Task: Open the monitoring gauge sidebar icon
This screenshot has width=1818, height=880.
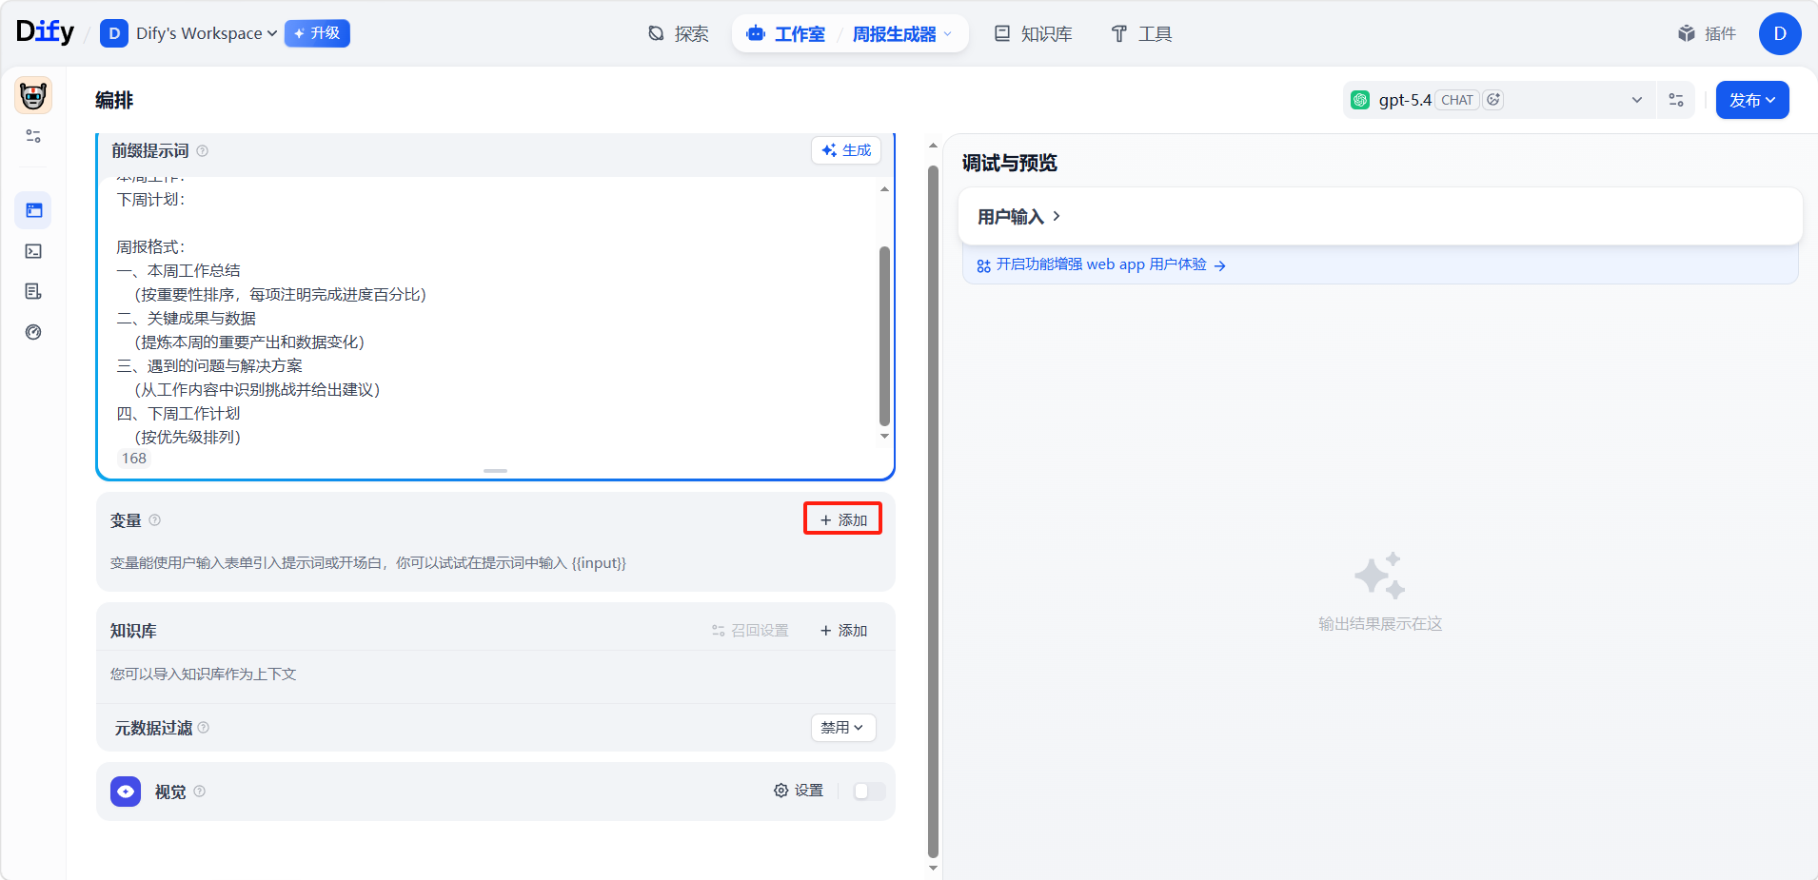Action: pos(33,332)
